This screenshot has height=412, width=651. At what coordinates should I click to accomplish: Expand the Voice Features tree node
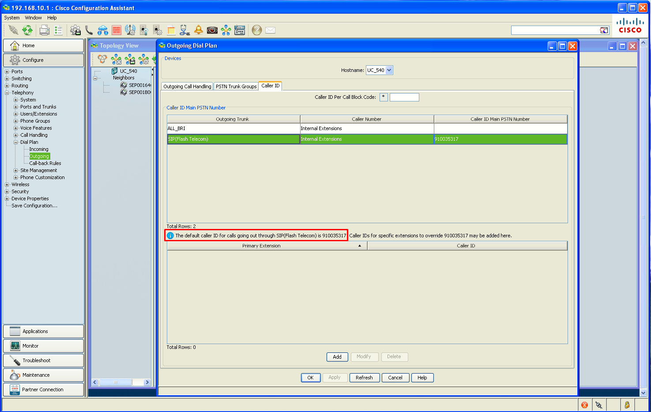[x=15, y=128]
